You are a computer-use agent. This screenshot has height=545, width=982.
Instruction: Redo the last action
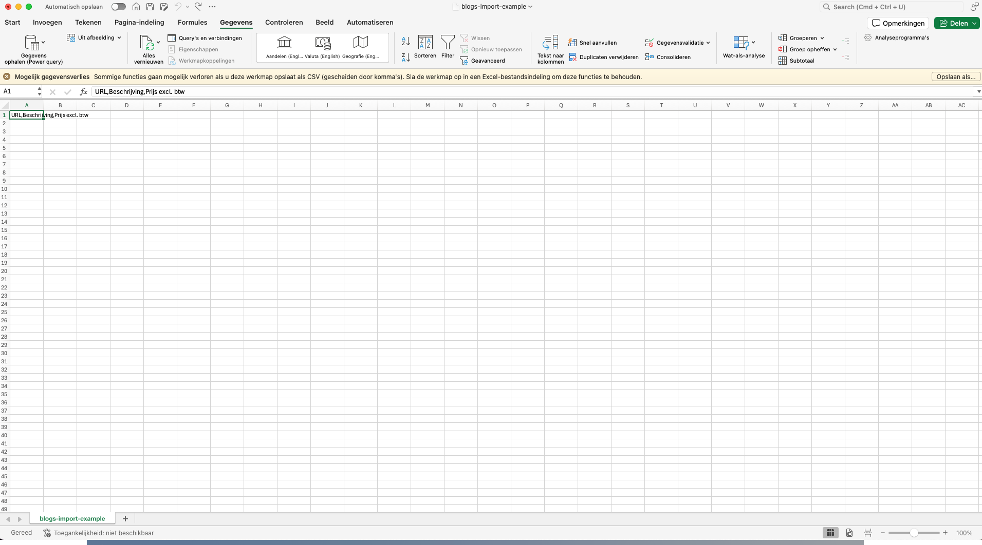198,7
